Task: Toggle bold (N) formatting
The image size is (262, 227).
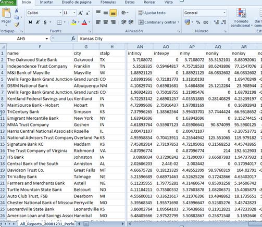Action: [x=30, y=22]
